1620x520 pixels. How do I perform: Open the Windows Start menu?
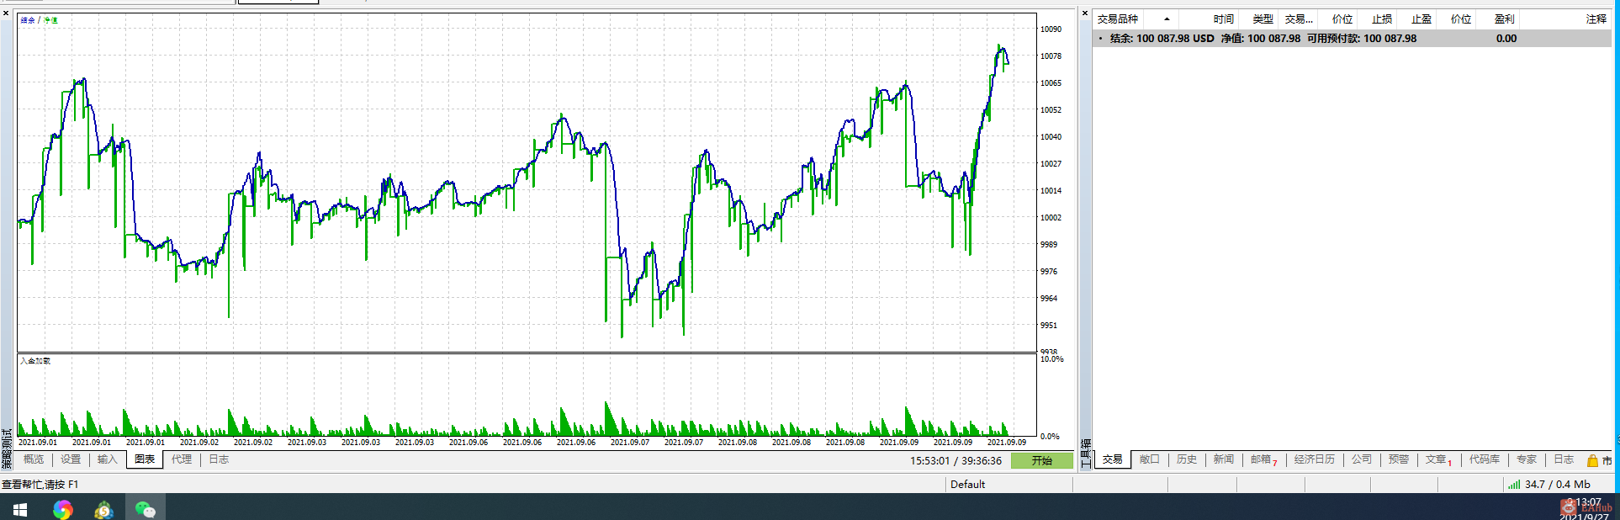click(x=20, y=509)
